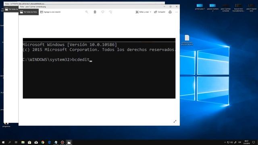258x145 pixels.
Task: Select desktop file 'primer paso 1'
Action: pyautogui.click(x=200, y=7)
